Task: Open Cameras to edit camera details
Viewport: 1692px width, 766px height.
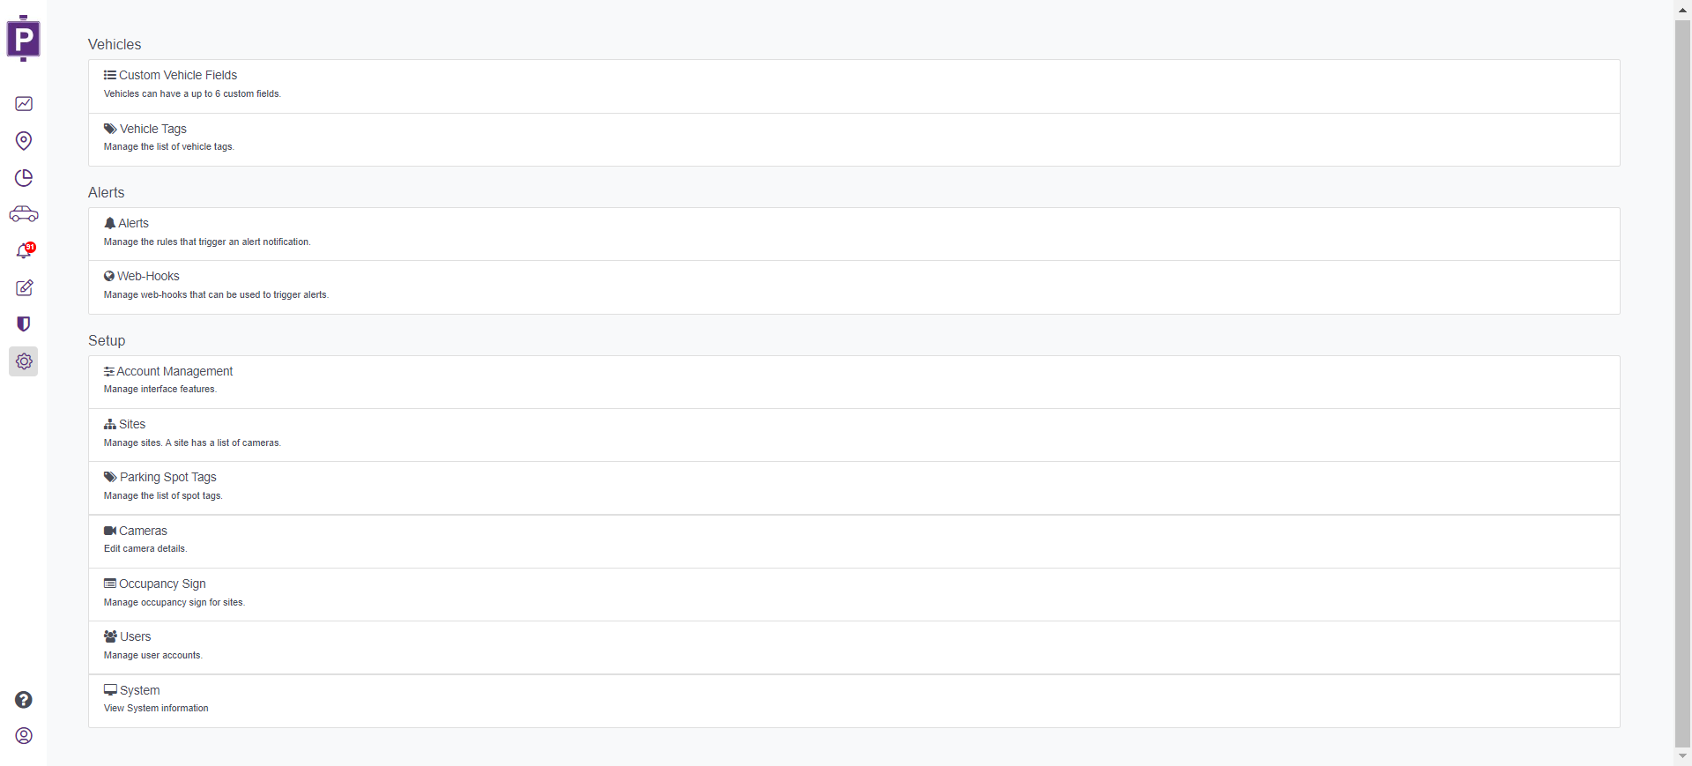Action: [143, 532]
